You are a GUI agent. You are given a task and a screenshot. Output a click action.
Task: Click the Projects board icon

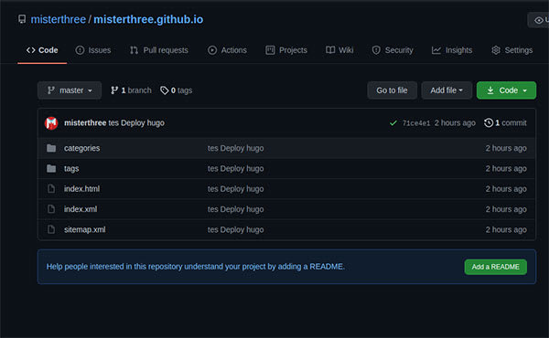click(270, 50)
